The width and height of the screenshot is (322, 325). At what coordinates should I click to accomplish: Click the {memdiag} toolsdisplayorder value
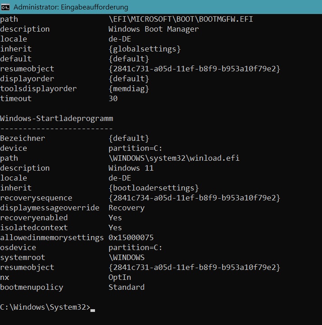point(129,89)
